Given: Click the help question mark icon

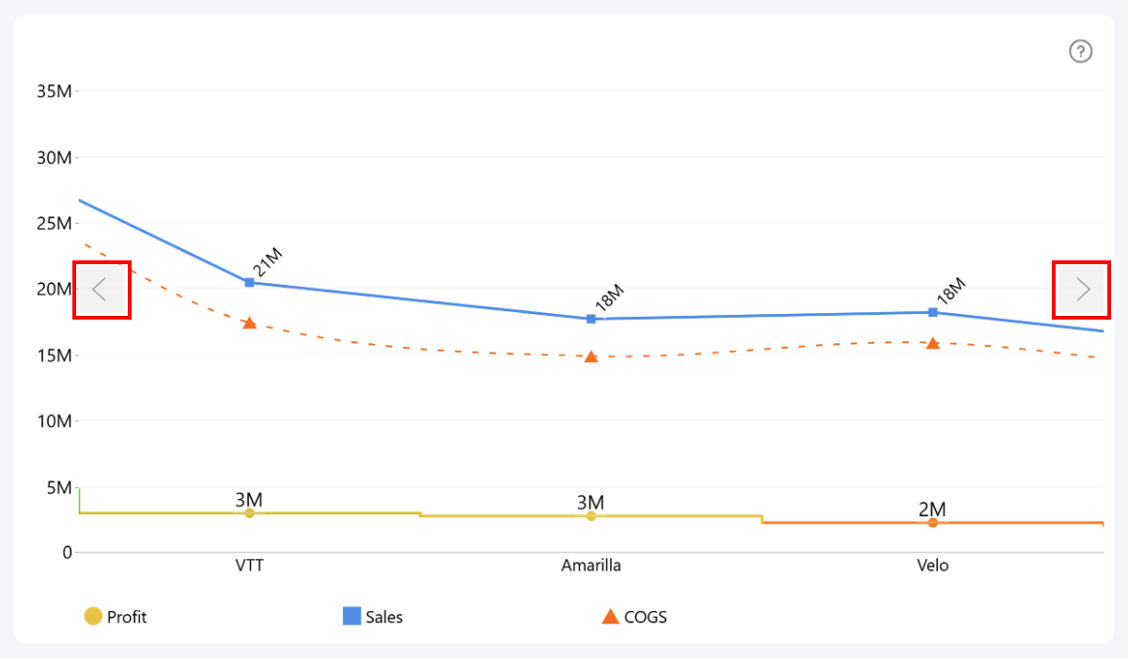Looking at the screenshot, I should 1081,52.
